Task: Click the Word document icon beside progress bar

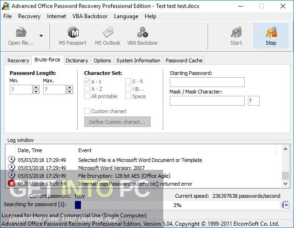Action: pyautogui.click(x=285, y=205)
